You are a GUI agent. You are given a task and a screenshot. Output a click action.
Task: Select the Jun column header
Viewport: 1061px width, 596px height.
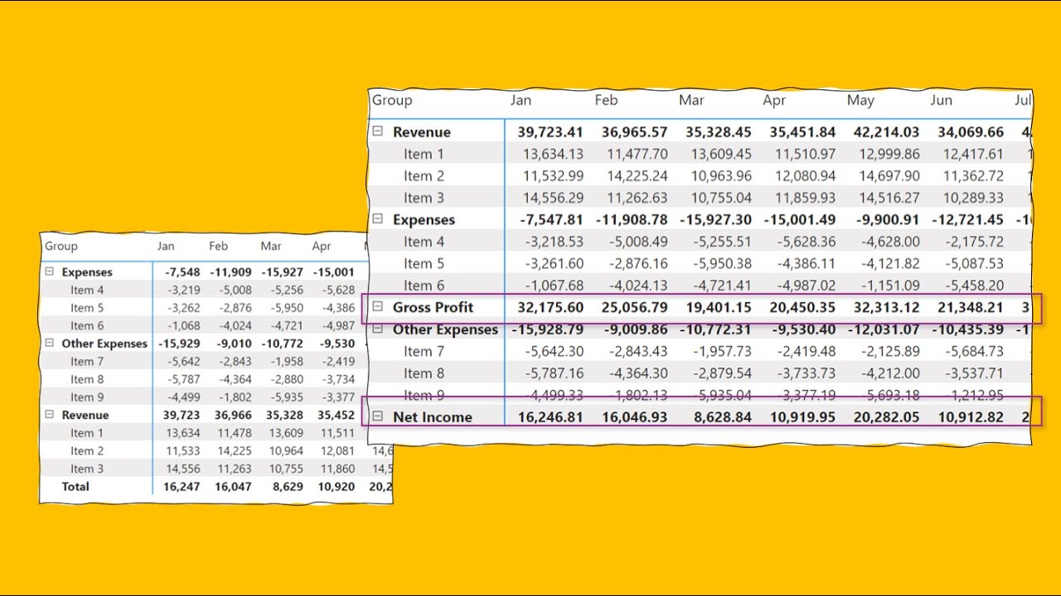point(941,100)
